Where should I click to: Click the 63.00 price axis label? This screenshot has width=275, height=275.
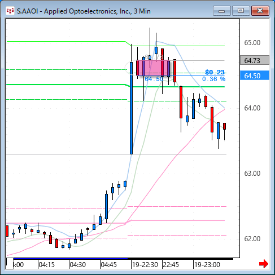252,174
